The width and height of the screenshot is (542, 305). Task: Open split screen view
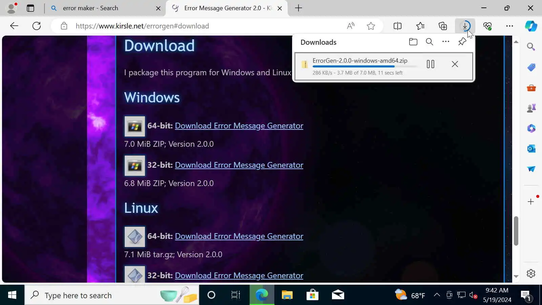click(x=398, y=26)
